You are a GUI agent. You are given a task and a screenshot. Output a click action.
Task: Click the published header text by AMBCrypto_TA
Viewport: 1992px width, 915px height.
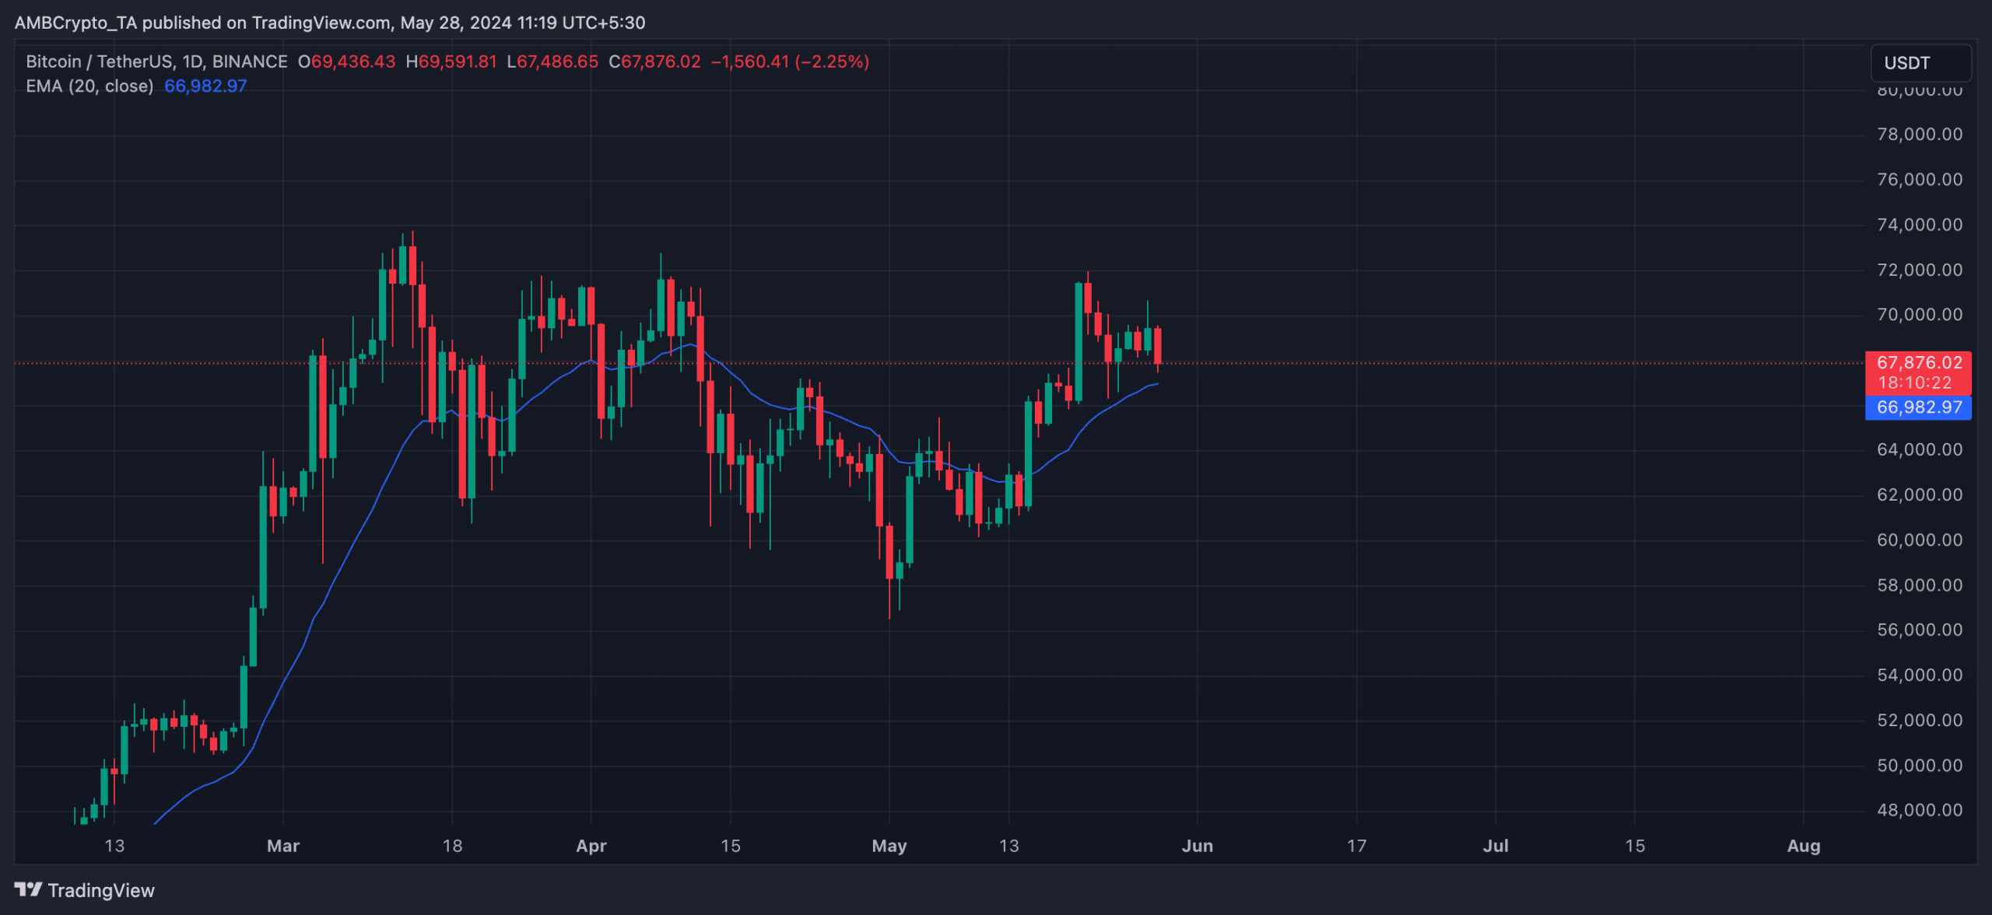[330, 23]
